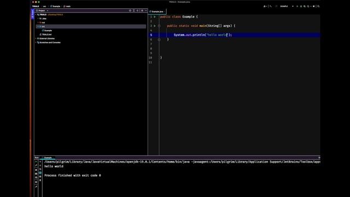Expand External Libraries node
The width and height of the screenshot is (350, 197).
point(36,39)
